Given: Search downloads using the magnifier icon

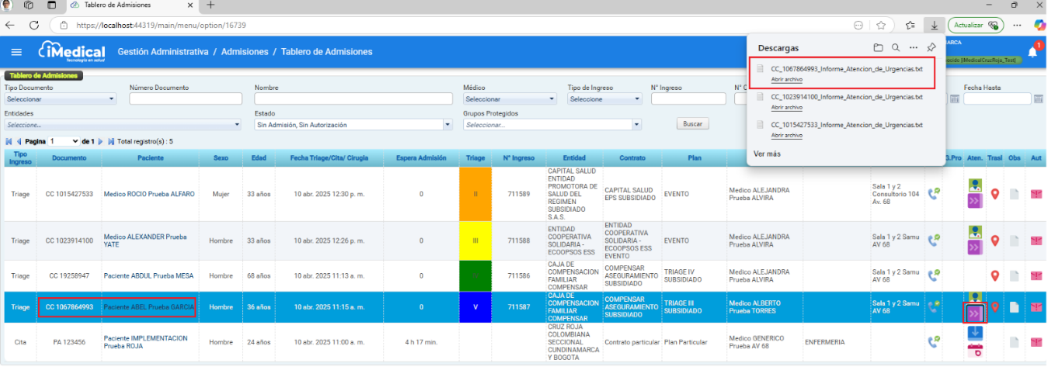Looking at the screenshot, I should click(896, 47).
